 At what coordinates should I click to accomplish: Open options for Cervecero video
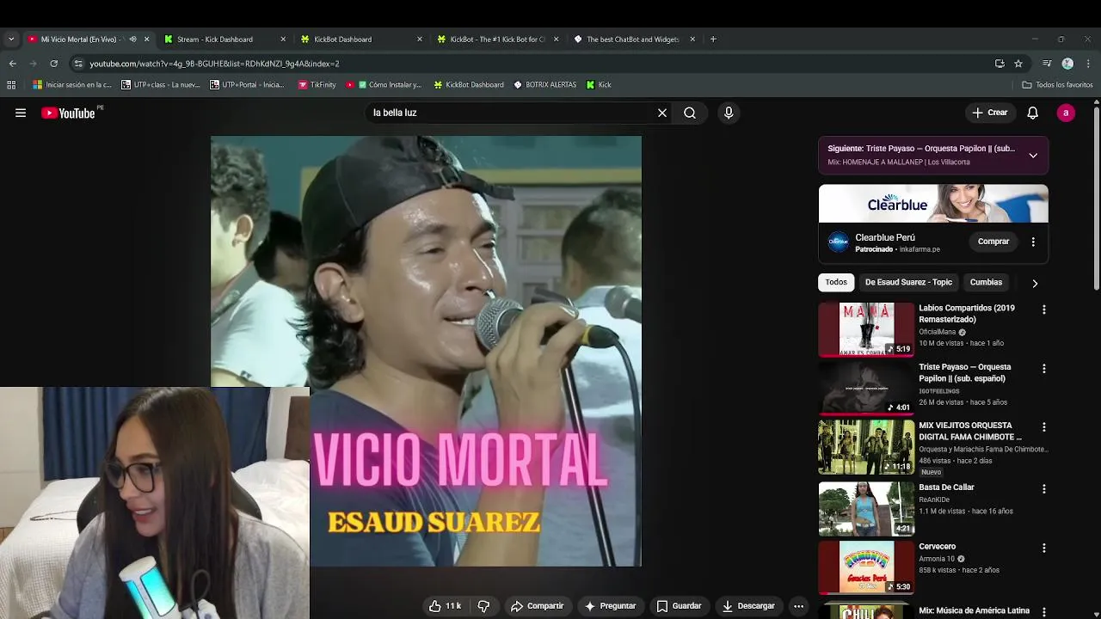point(1044,548)
